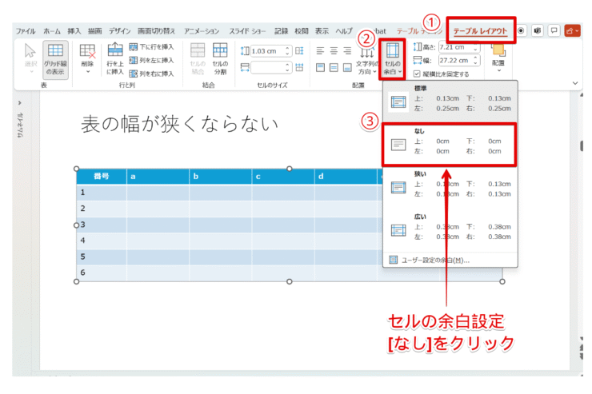Switch to the 挿入 tab
Screen dimensions: 592x394
point(74,31)
